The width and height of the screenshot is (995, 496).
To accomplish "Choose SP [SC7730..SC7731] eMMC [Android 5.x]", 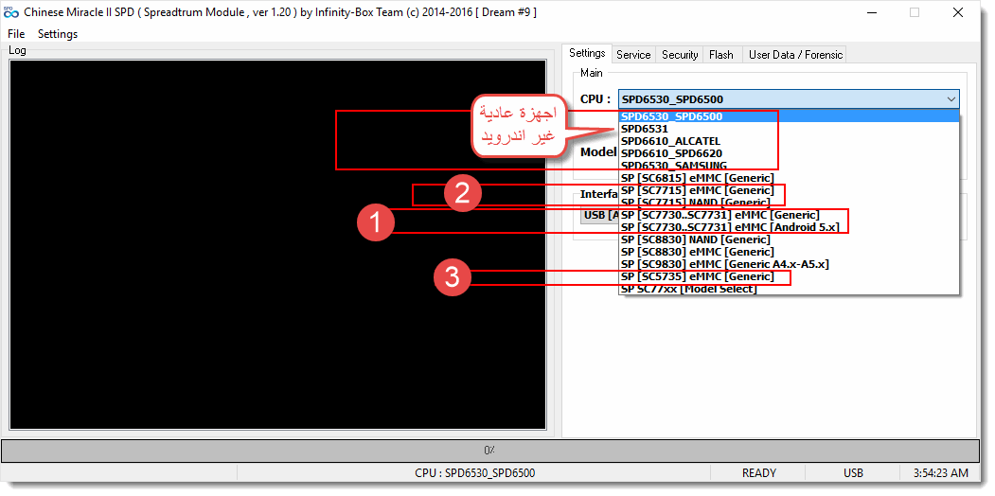I will pos(789,227).
